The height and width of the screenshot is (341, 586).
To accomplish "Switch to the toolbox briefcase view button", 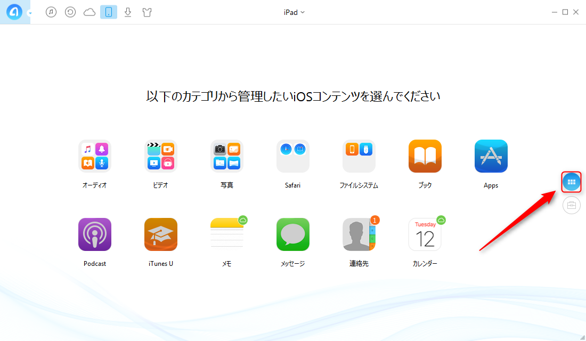I will [x=572, y=205].
